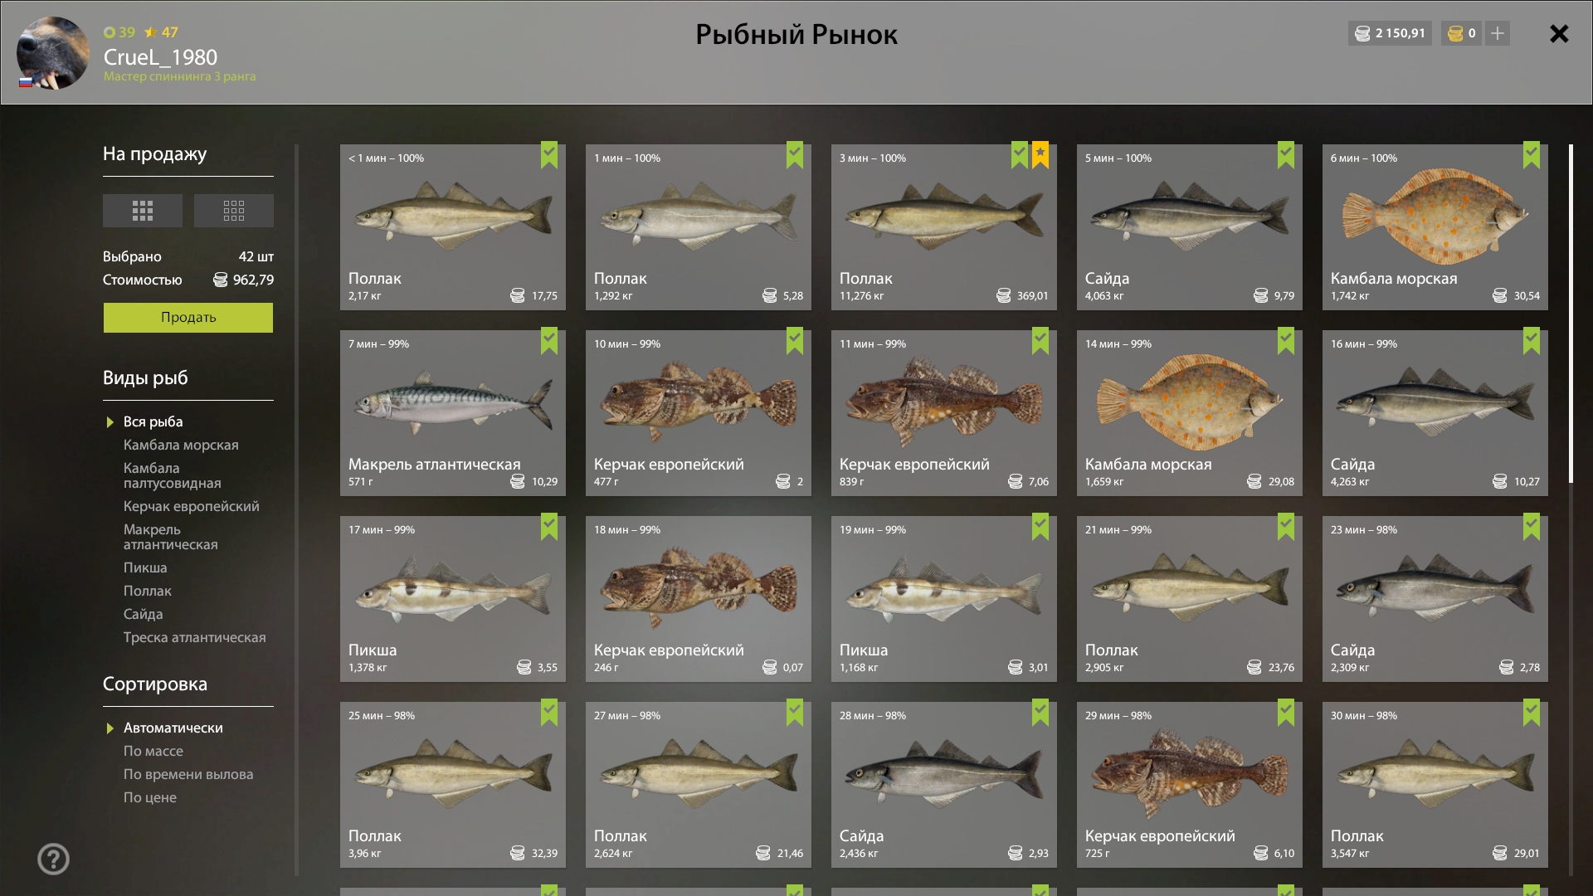Choose the По времени вылова sorting option
Screen dimensions: 1593x896
[188, 774]
